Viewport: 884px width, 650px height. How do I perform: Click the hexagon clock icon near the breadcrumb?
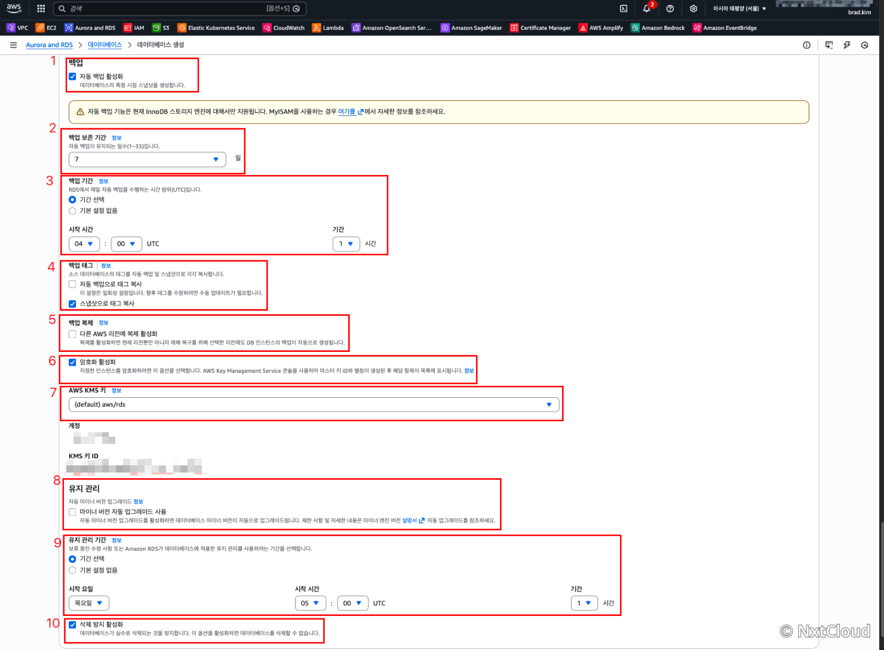tap(864, 45)
